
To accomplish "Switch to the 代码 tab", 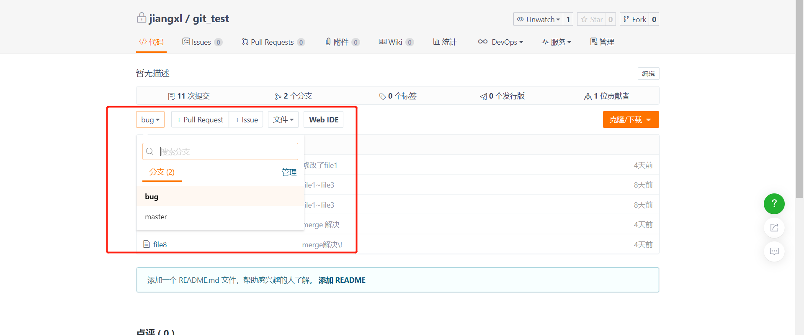I will pyautogui.click(x=151, y=42).
